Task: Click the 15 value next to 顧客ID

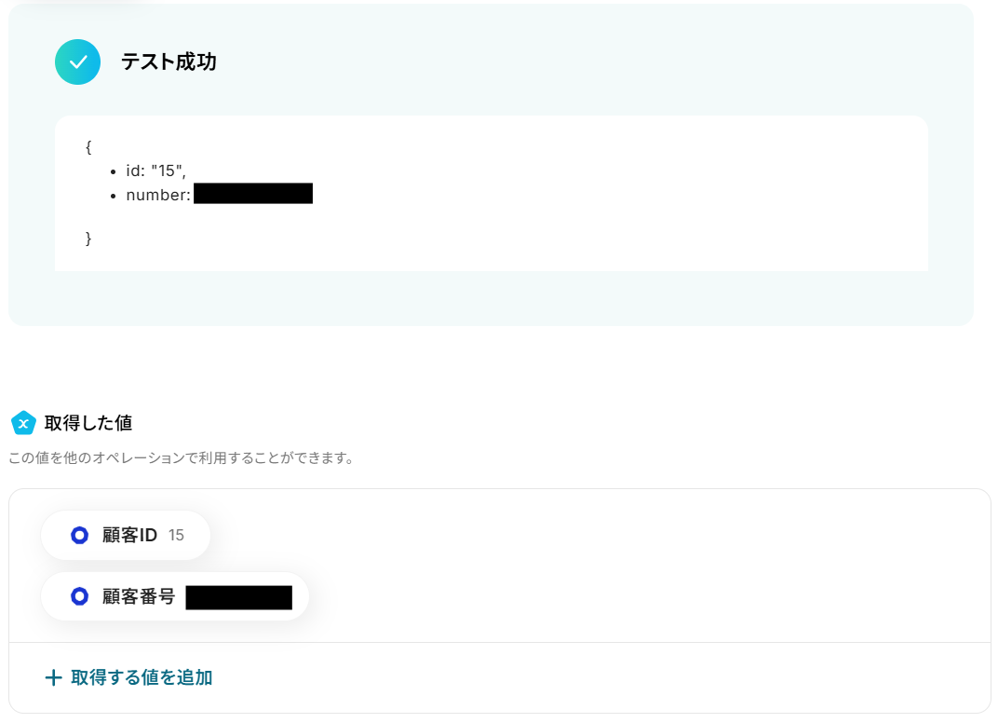Action: pos(176,535)
